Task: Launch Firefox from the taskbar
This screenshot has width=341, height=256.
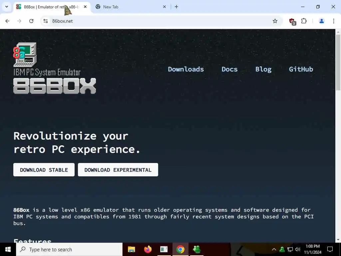Action: [x=148, y=249]
